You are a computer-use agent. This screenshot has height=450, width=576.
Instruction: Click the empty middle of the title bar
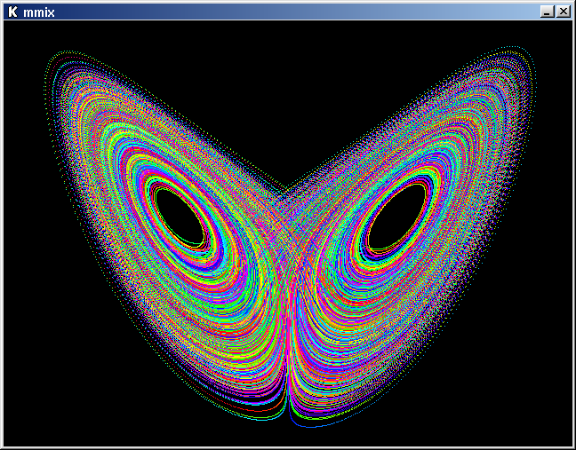coord(293,12)
